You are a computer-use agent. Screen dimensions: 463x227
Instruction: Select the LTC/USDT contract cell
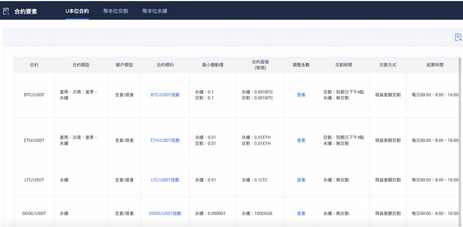(34, 180)
